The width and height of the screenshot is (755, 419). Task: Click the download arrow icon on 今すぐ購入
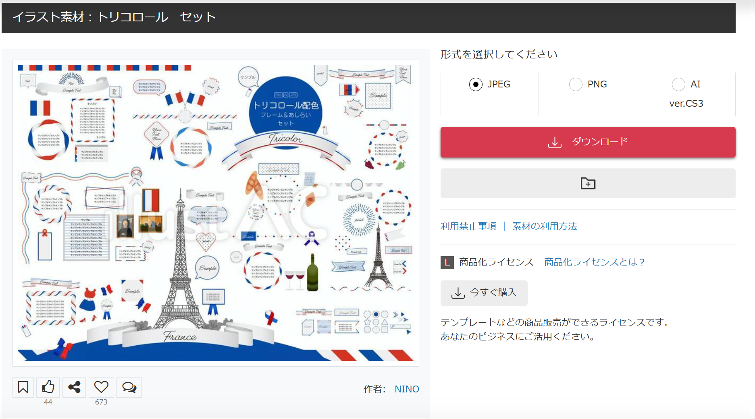tap(458, 293)
